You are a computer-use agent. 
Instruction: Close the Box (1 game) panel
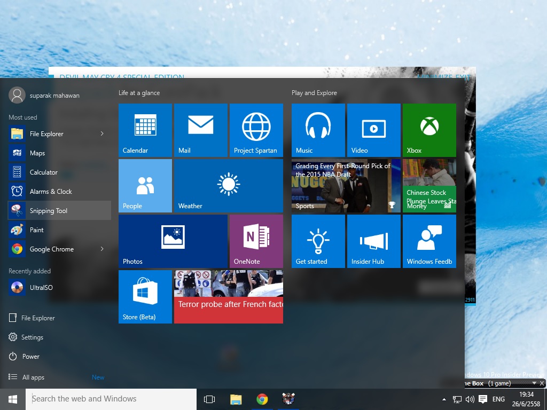click(542, 383)
